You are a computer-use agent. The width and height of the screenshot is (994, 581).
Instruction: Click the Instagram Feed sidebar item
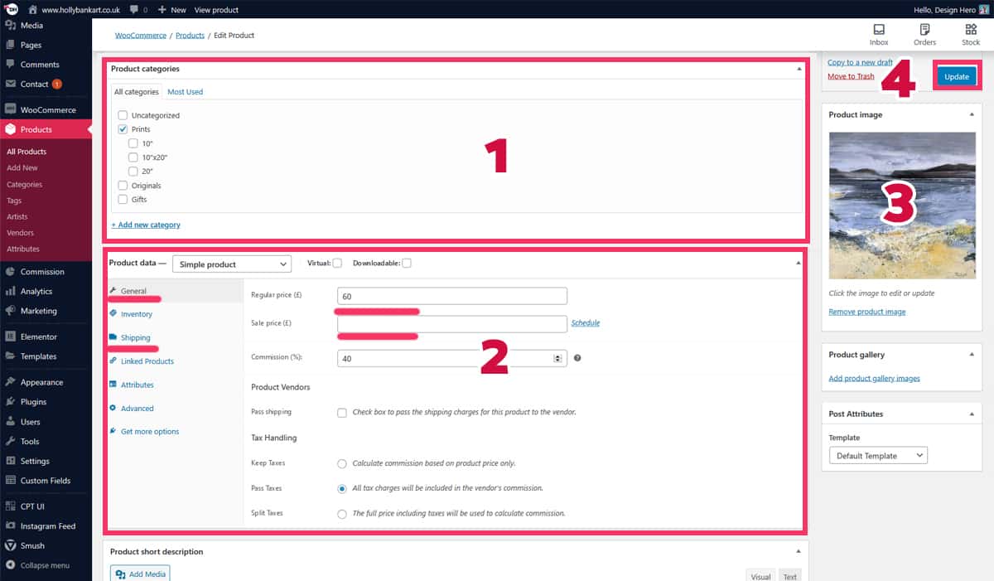[48, 526]
